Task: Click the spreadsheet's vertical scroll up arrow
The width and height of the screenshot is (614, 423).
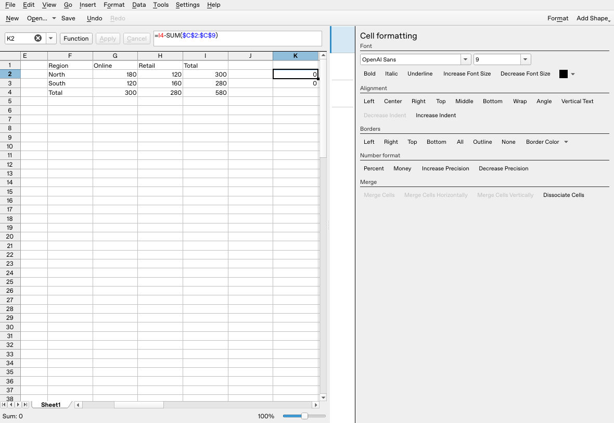Action: (x=323, y=55)
